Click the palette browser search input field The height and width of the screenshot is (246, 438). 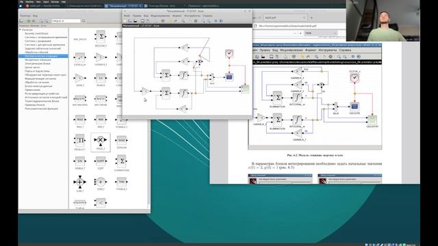pyautogui.click(x=66, y=21)
